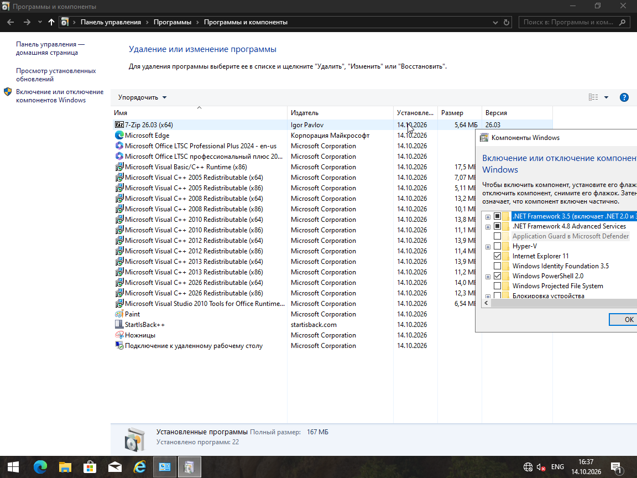Go forward with the forward arrow

tap(27, 22)
